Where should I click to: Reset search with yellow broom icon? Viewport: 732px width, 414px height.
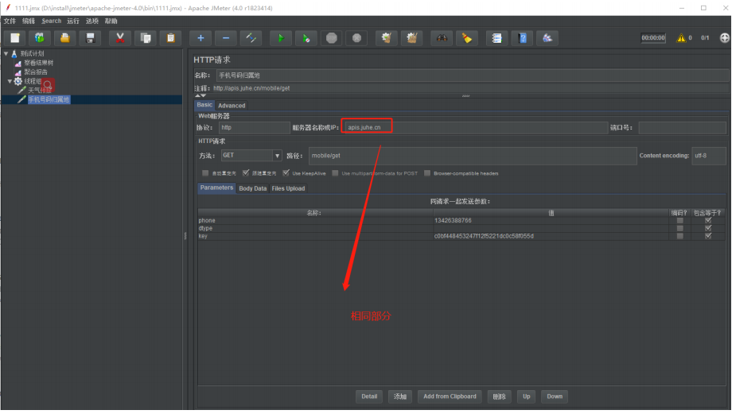tap(466, 38)
